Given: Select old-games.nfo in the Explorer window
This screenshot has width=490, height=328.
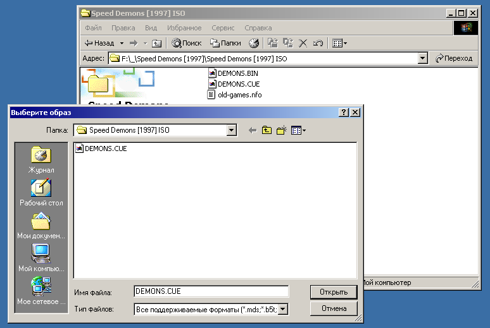Looking at the screenshot, I should (x=234, y=95).
